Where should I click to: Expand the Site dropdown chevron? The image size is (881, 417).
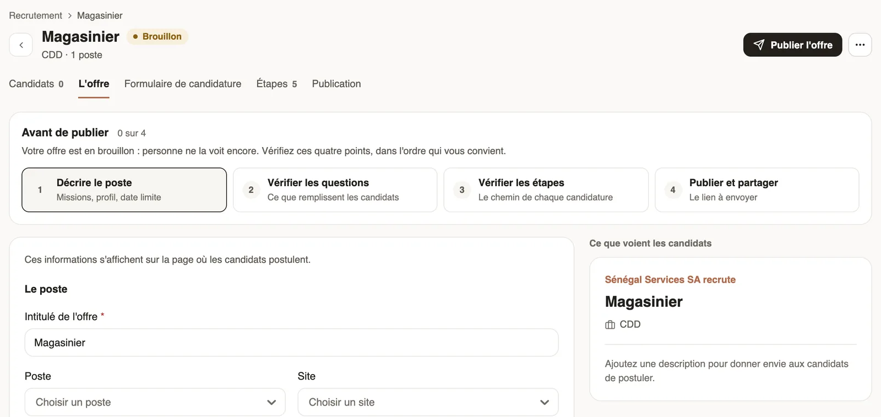[545, 402]
